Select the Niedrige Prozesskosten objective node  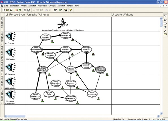pos(86,66)
